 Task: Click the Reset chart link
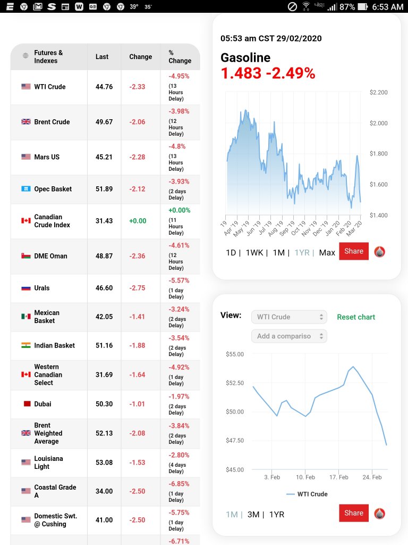[x=356, y=317]
